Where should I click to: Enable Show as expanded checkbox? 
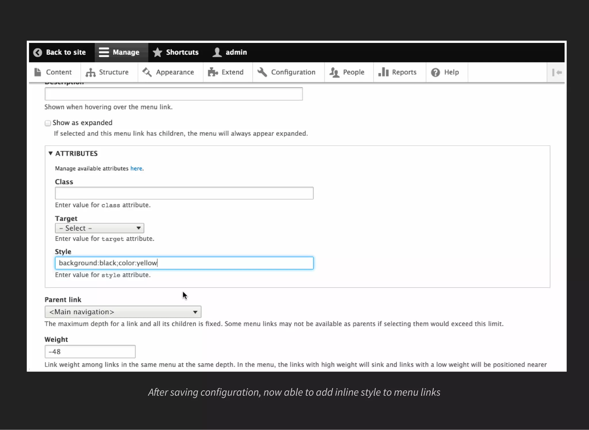(x=48, y=123)
